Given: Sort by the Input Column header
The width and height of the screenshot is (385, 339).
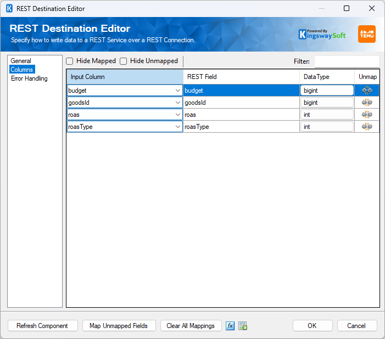Looking at the screenshot, I should (125, 77).
